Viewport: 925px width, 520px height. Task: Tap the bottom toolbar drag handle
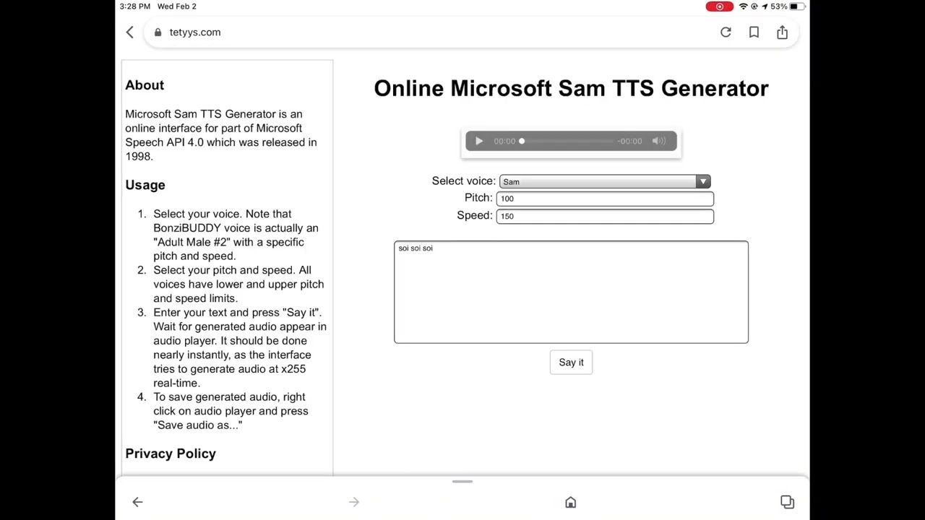[462, 482]
